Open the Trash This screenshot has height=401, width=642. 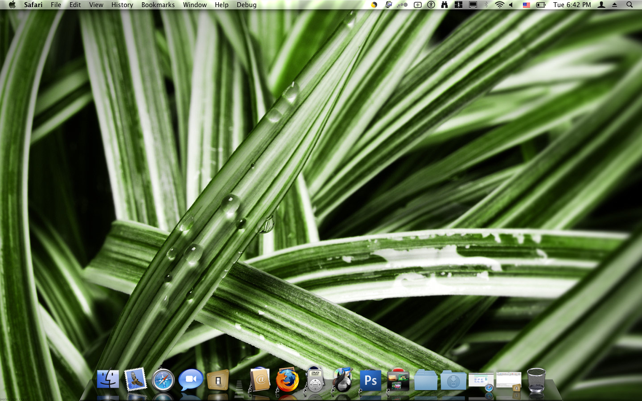tap(536, 380)
